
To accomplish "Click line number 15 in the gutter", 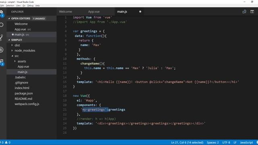I will 64,82.
